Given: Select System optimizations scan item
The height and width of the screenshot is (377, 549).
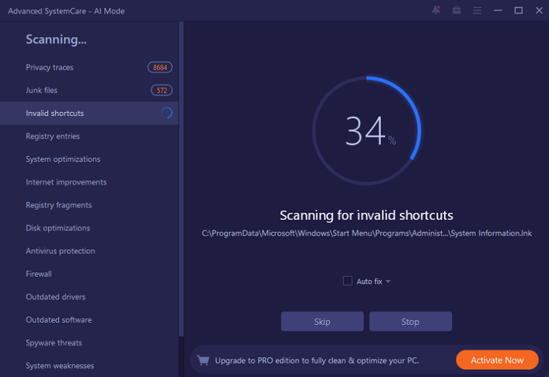Looking at the screenshot, I should click(x=63, y=159).
